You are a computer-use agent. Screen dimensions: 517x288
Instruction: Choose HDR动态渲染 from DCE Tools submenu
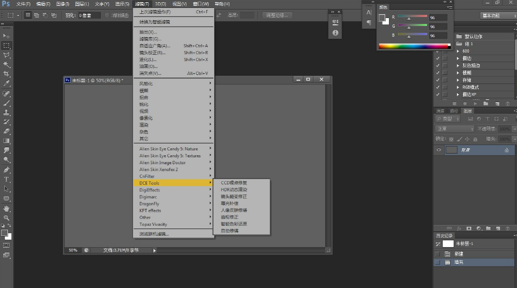(x=234, y=190)
